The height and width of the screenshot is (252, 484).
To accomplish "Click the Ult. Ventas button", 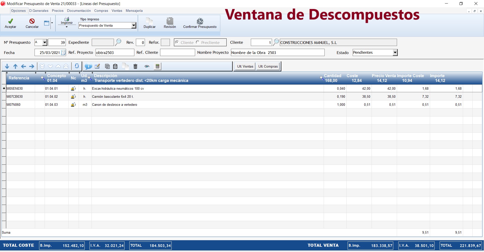I will tap(245, 66).
